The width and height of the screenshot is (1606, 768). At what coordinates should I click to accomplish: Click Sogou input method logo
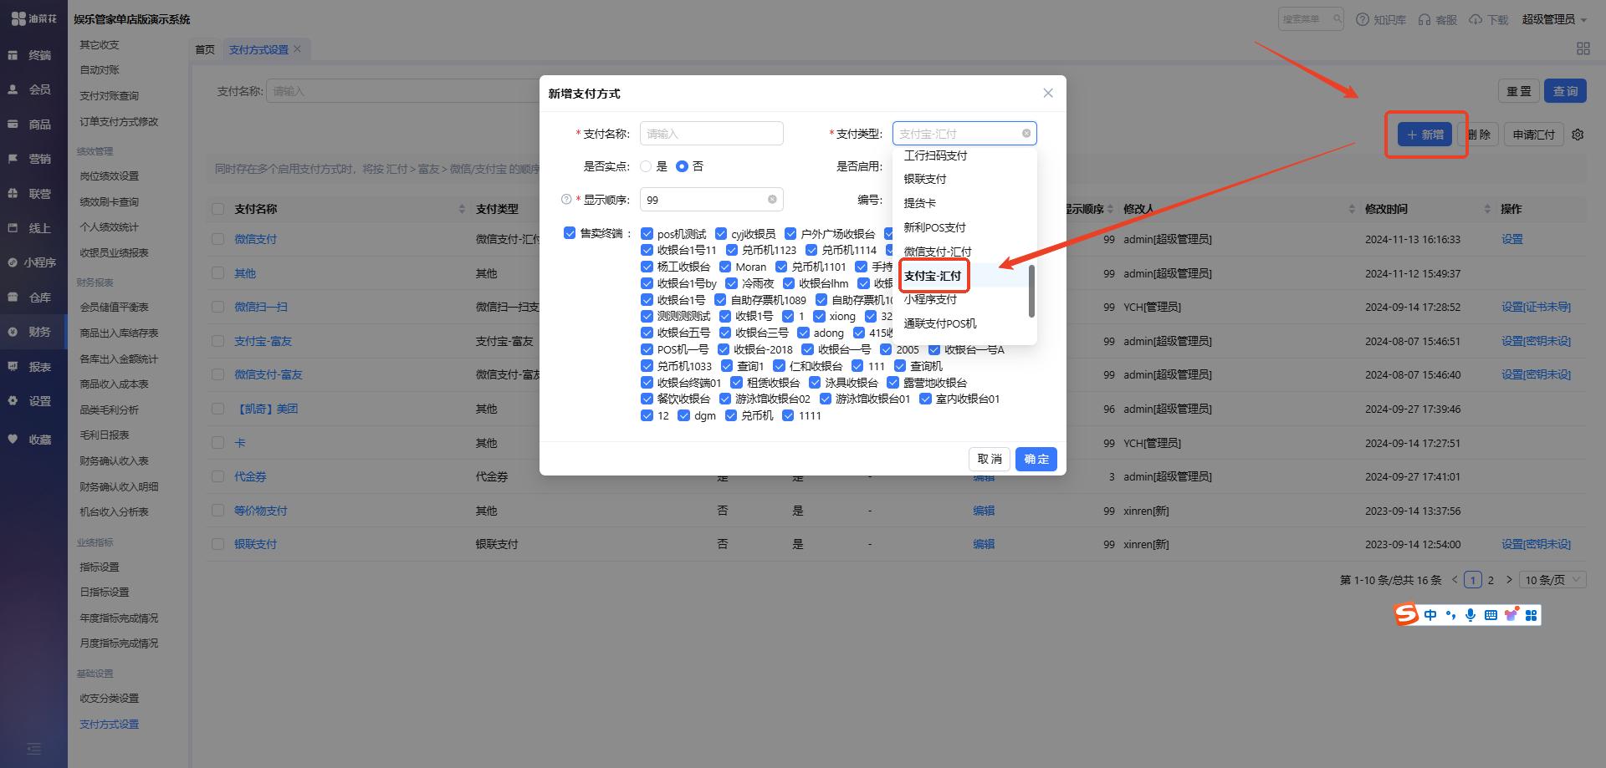click(x=1407, y=614)
